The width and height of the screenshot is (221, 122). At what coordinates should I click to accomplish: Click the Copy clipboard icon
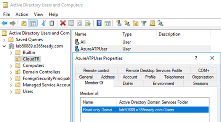[52, 23]
